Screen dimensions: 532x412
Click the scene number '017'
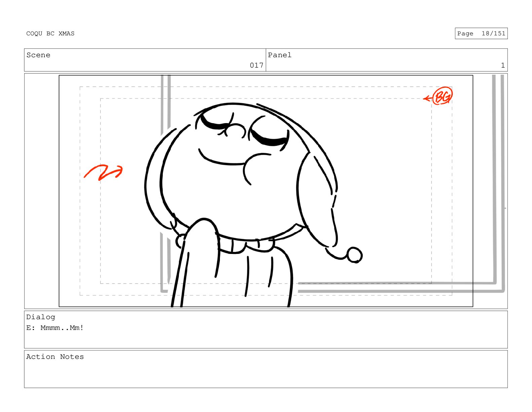257,65
